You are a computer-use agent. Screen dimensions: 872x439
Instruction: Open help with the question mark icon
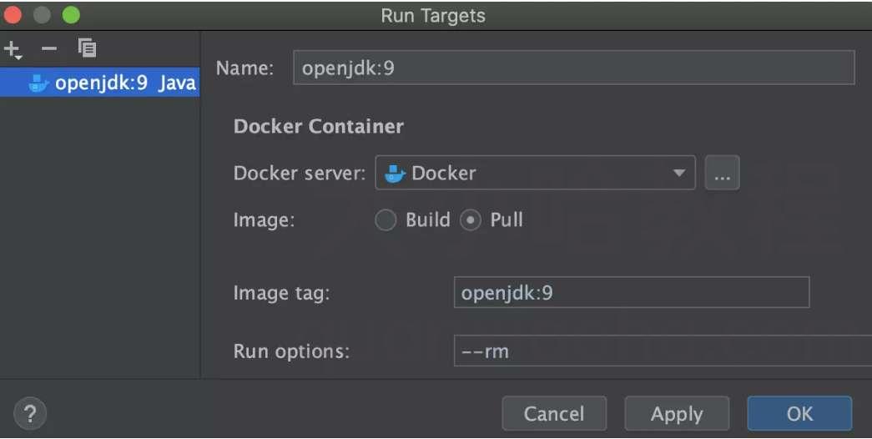coord(30,413)
